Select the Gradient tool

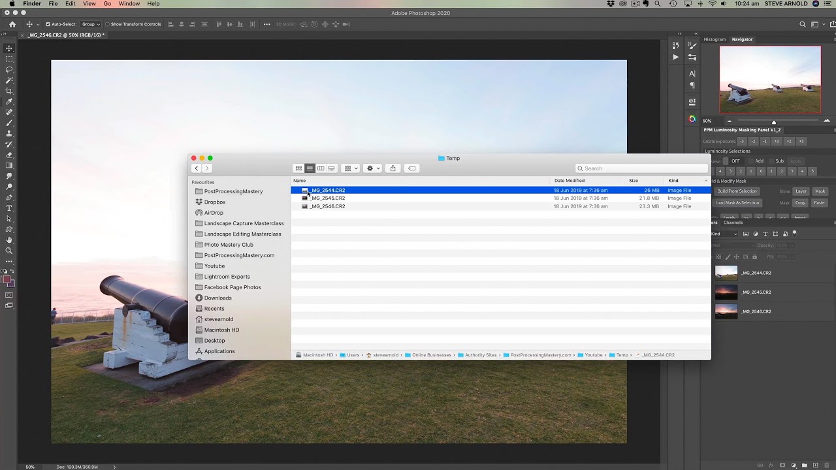(x=9, y=166)
